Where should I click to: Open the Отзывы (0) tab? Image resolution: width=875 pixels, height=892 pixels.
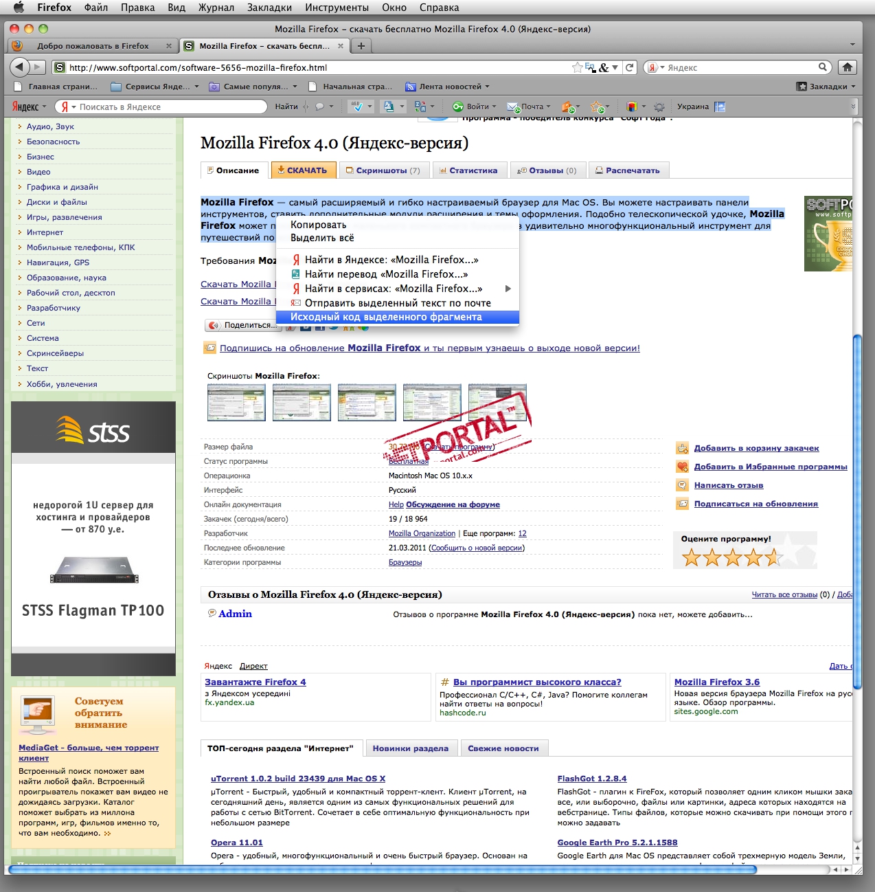coord(547,170)
